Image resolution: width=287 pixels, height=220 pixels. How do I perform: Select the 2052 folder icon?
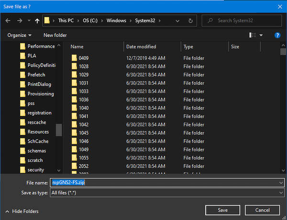coord(74,166)
